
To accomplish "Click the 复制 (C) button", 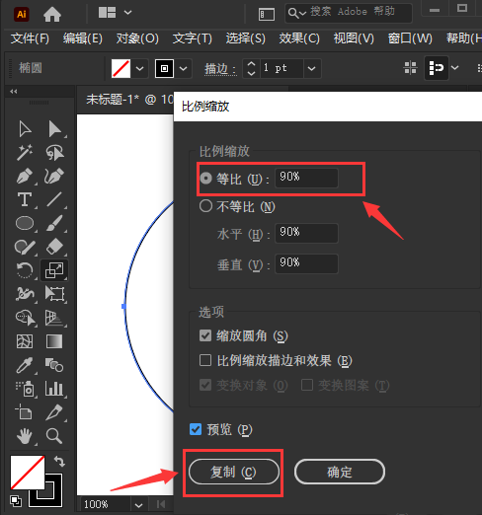I will click(234, 472).
